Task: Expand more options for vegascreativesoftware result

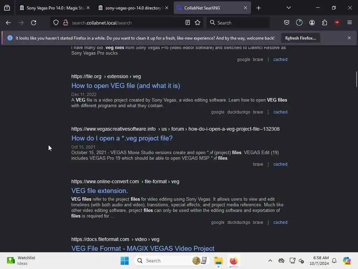Action: pyautogui.click(x=268, y=165)
